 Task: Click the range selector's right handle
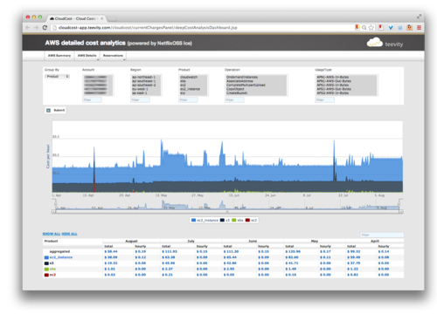399,204
